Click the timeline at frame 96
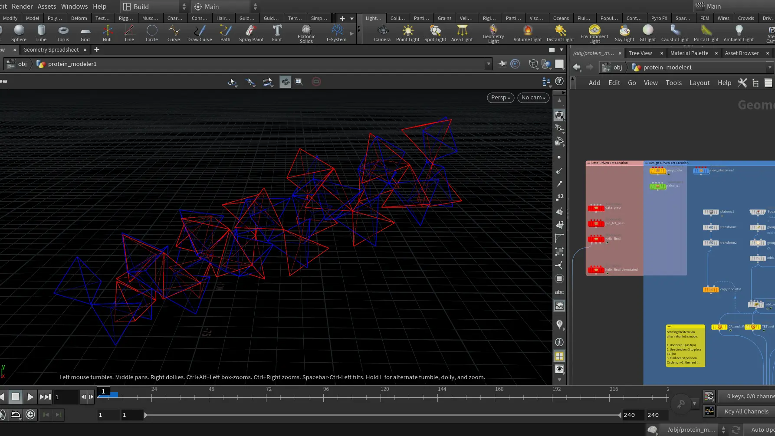775x436 pixels. (x=326, y=396)
